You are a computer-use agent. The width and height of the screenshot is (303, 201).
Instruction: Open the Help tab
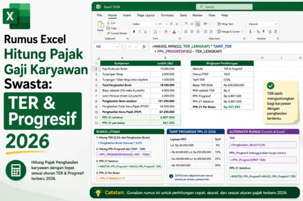click(225, 15)
